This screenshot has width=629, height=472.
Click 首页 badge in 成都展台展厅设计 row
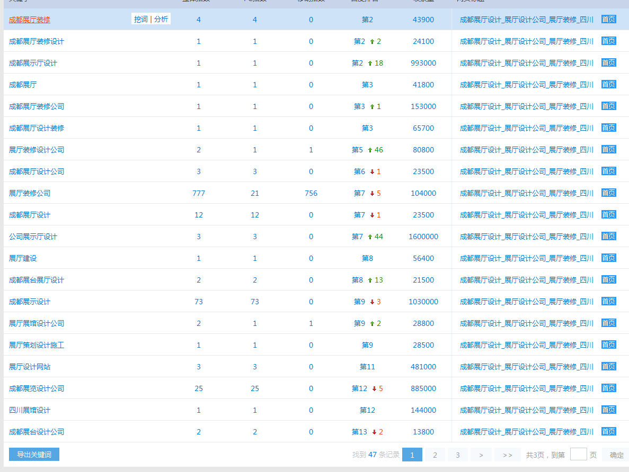click(x=608, y=279)
